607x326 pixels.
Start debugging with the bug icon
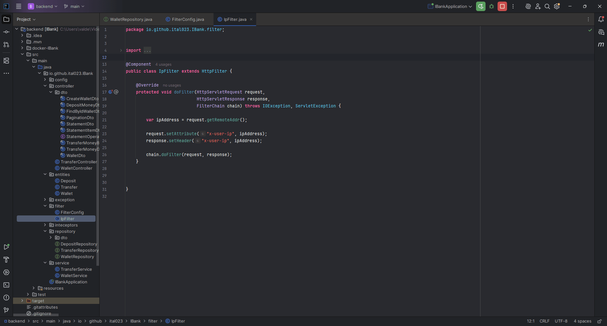[x=491, y=6]
